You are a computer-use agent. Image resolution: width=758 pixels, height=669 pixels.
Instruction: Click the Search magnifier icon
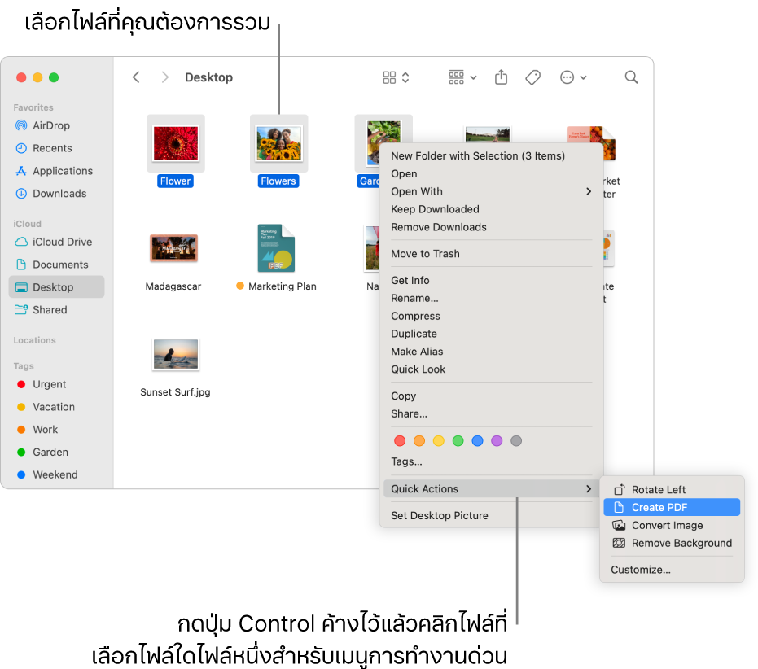pos(631,77)
